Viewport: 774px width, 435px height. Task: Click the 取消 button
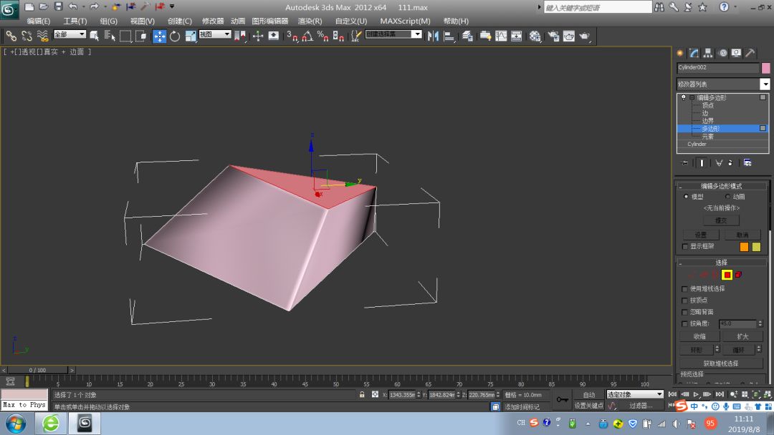[742, 235]
